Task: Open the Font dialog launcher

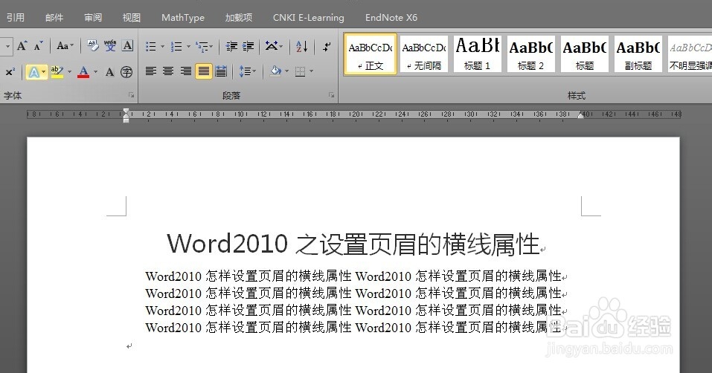Action: (131, 95)
